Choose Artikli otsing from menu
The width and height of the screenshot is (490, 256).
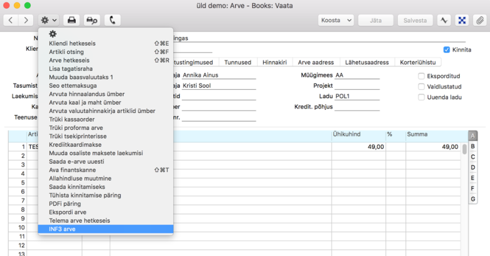point(105,52)
